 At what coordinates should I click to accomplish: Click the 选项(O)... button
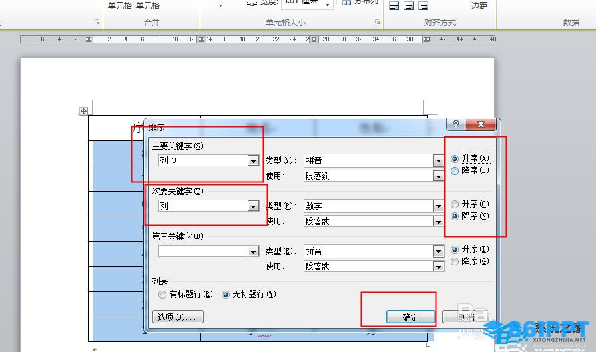178,317
